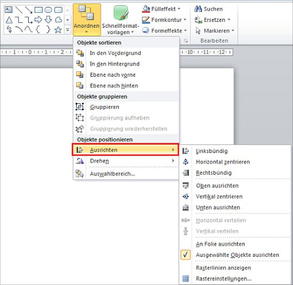
Task: Click Gruppierung aufheben entry
Action: click(125, 118)
